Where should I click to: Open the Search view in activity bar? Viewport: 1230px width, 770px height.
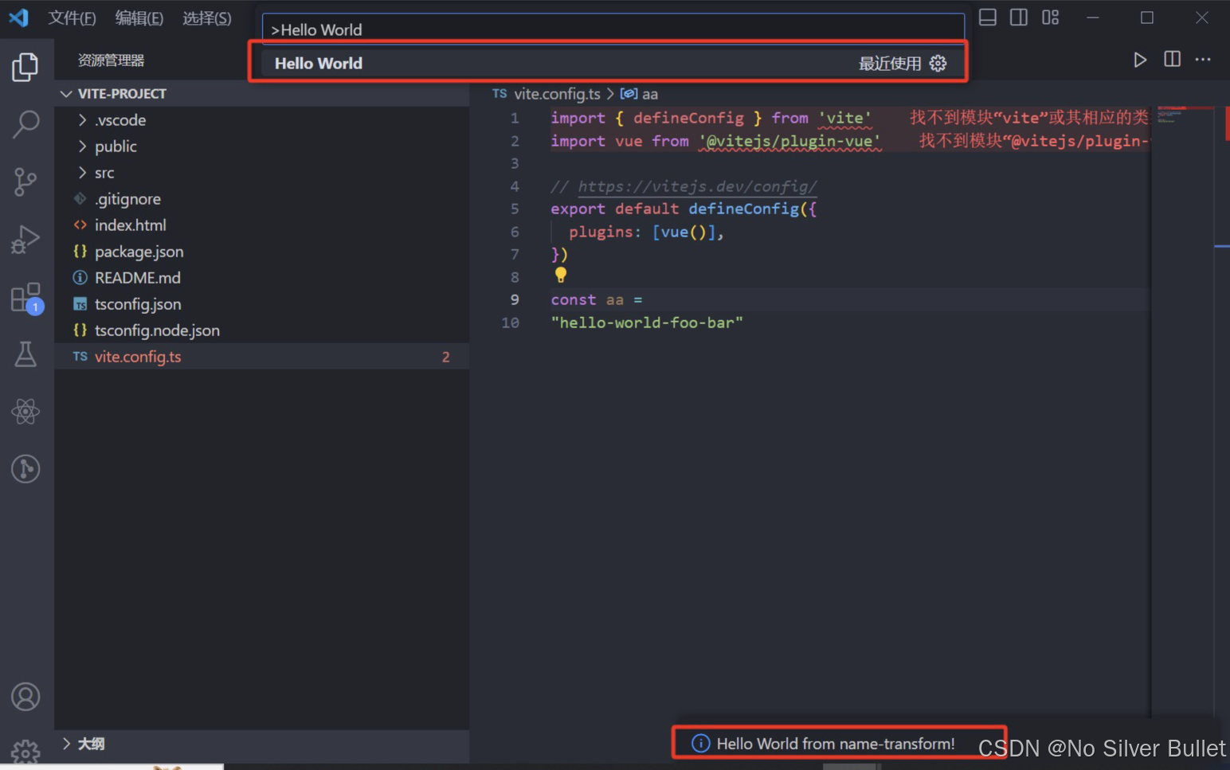pyautogui.click(x=25, y=124)
